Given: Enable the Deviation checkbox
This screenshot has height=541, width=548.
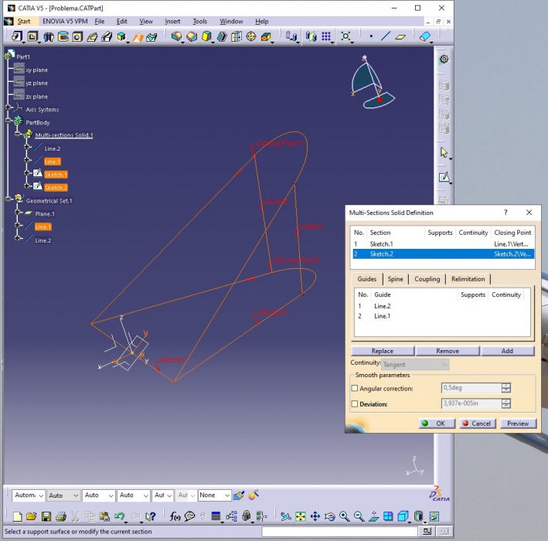Looking at the screenshot, I should 355,404.
